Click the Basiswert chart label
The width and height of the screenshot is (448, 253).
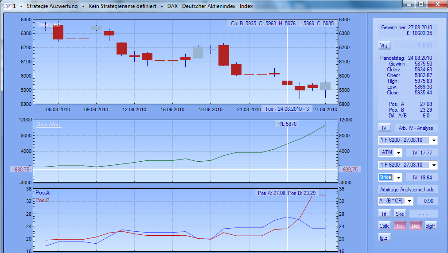pyautogui.click(x=48, y=24)
